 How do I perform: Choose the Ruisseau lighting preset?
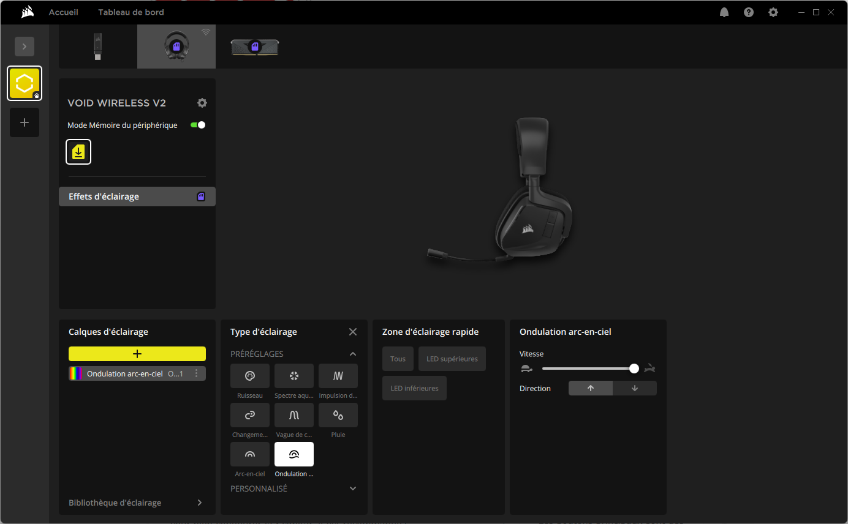click(250, 376)
